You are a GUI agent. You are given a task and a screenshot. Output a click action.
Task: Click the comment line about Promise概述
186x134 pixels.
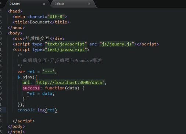click(x=62, y=60)
